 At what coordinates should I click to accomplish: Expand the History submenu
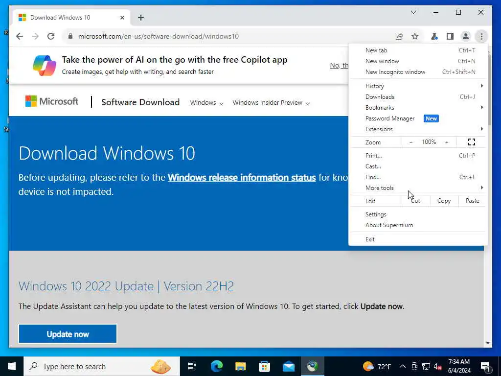point(418,86)
